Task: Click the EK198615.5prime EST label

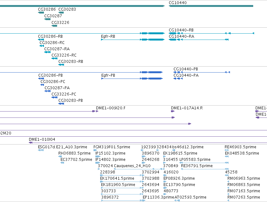Action: [x=180, y=153]
